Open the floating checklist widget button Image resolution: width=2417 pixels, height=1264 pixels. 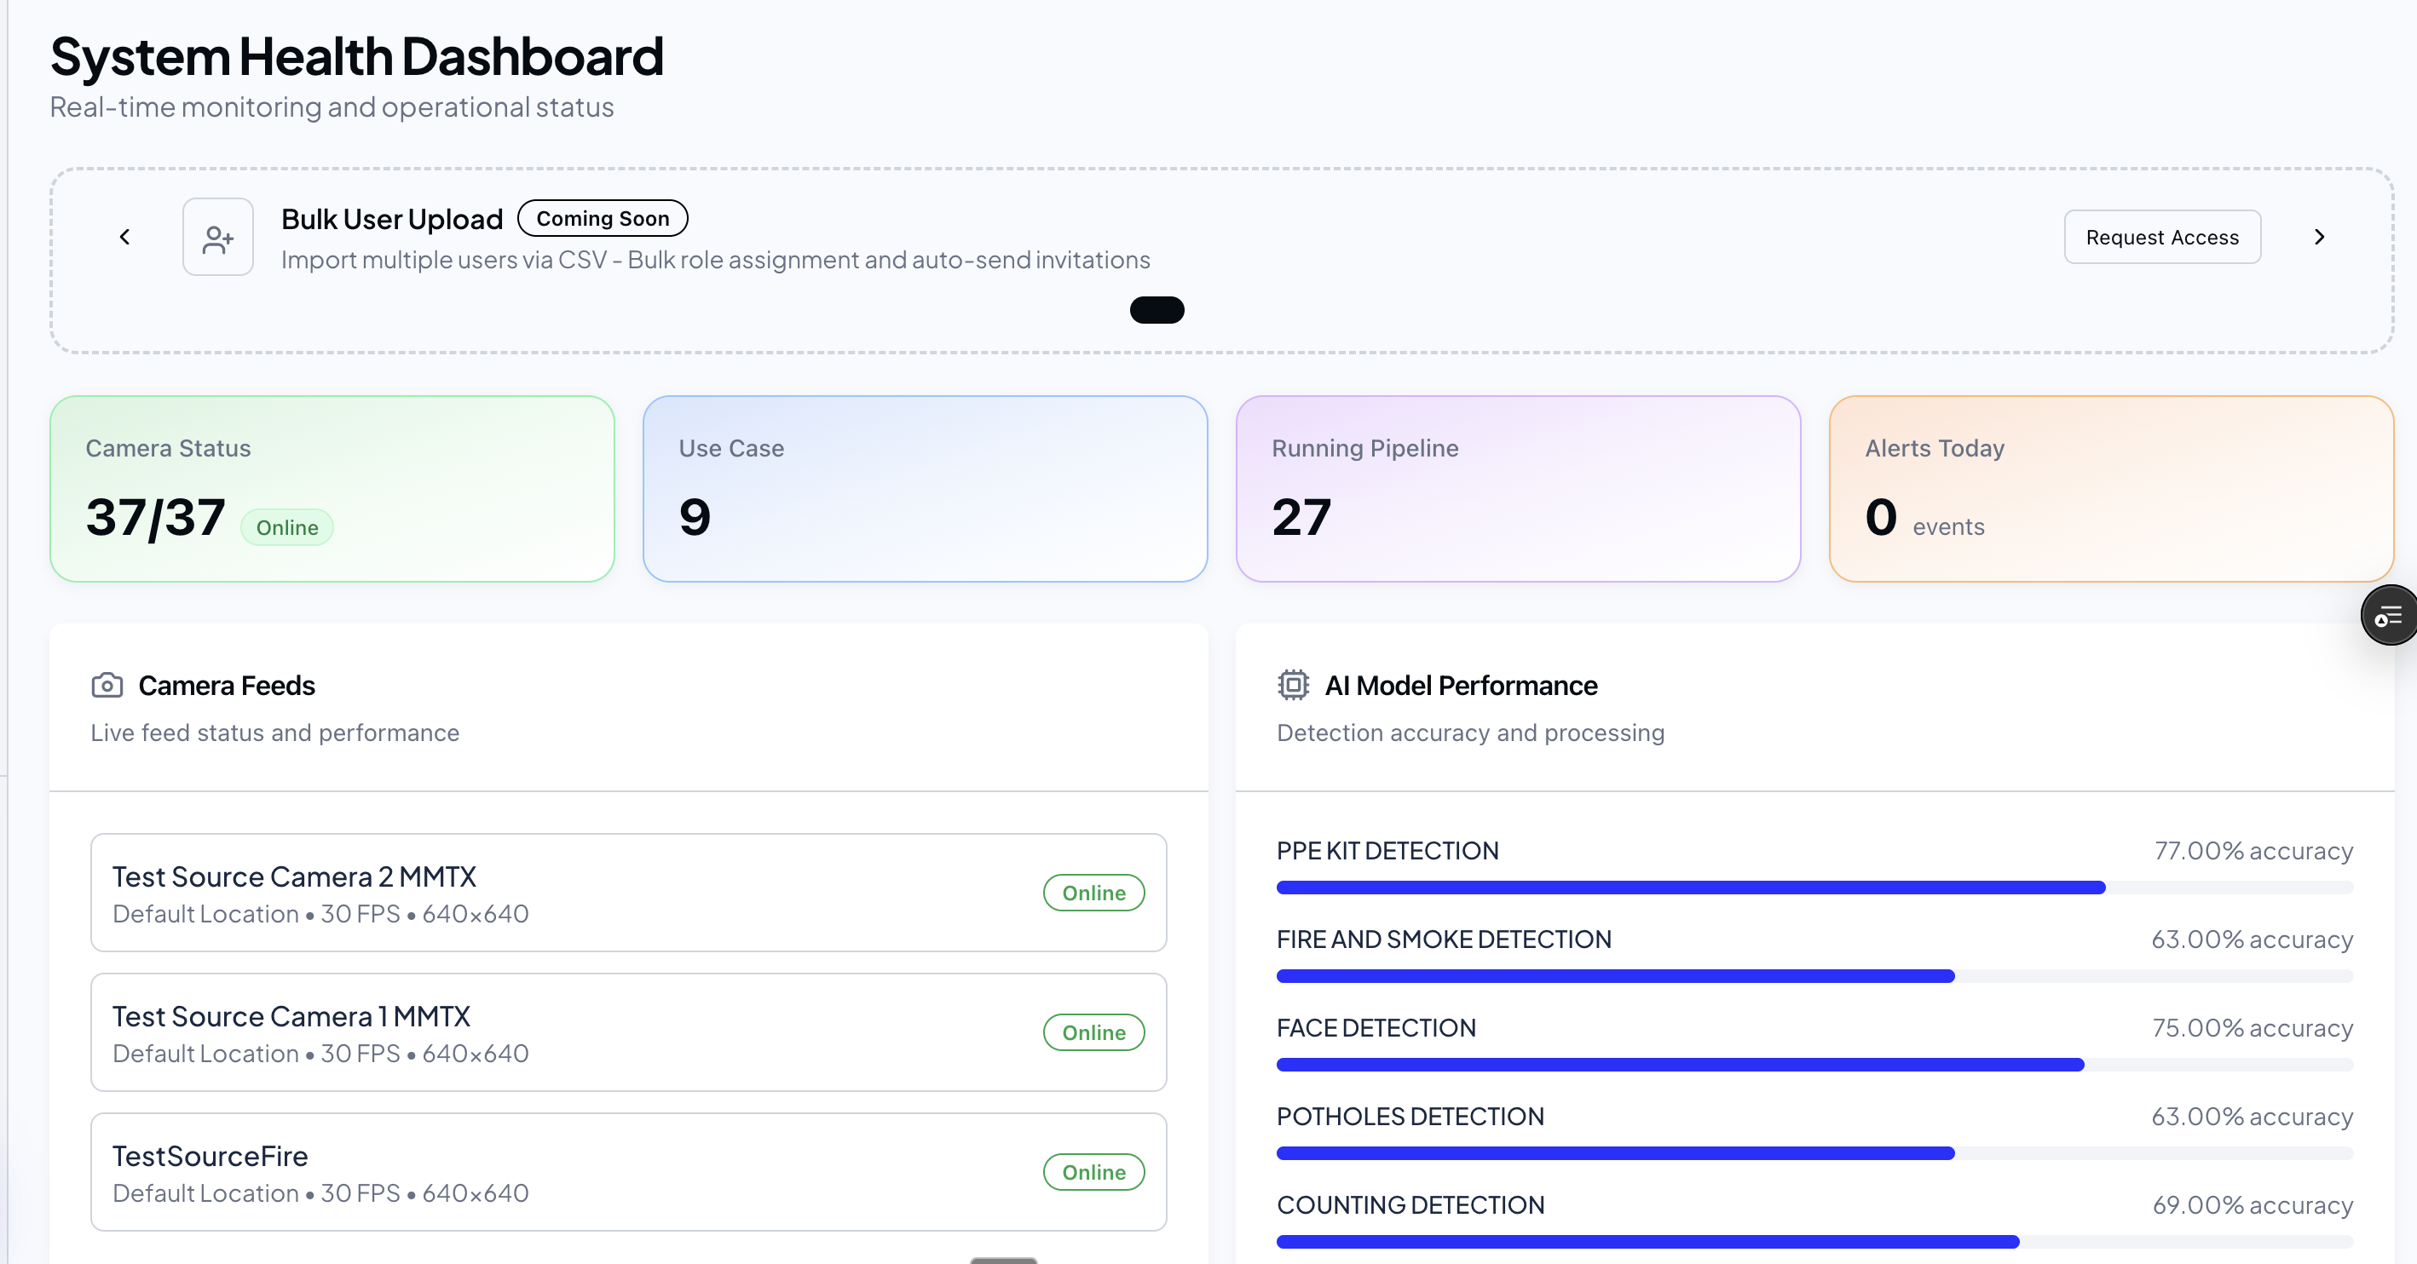point(2389,615)
